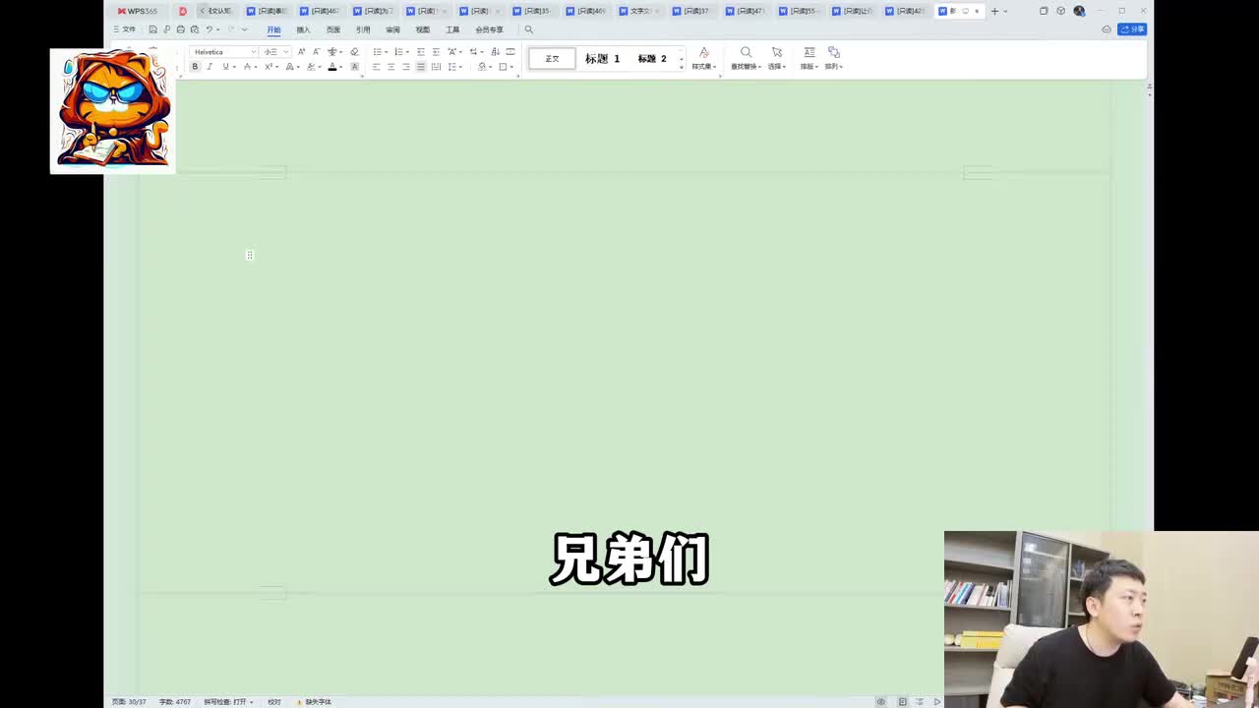Open the 文字文 document tab
Image resolution: width=1259 pixels, height=708 pixels.
pyautogui.click(x=640, y=11)
